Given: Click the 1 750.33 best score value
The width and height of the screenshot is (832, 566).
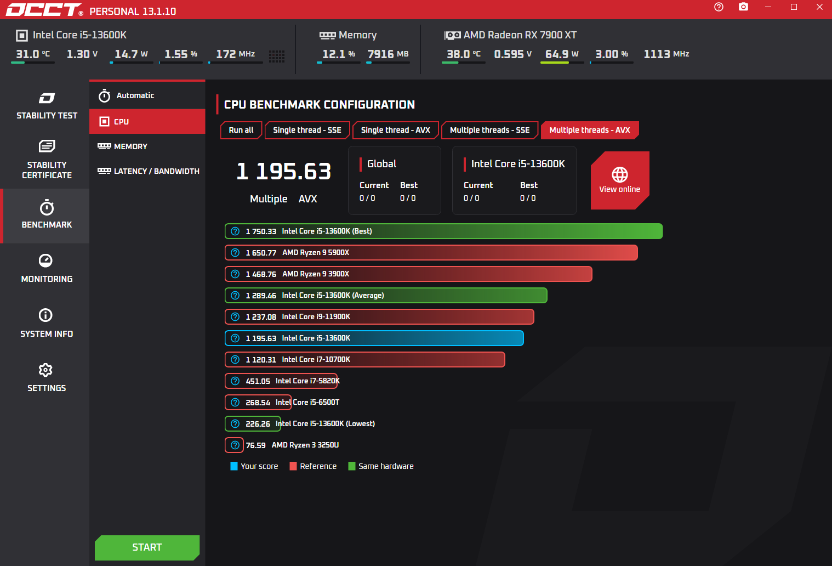Looking at the screenshot, I should [x=261, y=231].
